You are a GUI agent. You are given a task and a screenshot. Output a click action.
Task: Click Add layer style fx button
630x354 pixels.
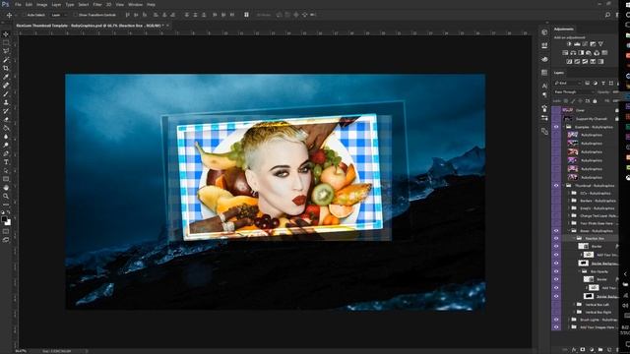pos(574,350)
